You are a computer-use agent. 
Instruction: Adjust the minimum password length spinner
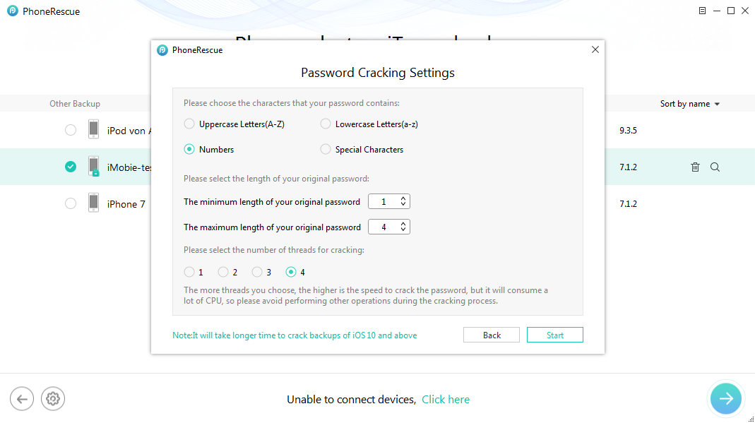(x=403, y=202)
